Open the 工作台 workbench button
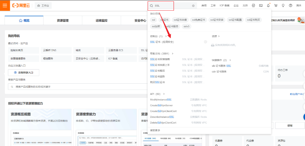The image size is (305, 146). coord(43,6)
